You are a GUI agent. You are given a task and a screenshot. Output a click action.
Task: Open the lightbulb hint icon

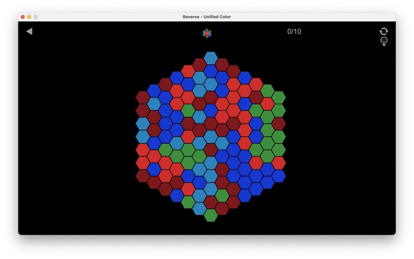click(x=383, y=41)
